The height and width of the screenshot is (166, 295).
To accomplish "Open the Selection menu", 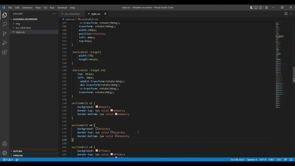I will pos(27,7).
